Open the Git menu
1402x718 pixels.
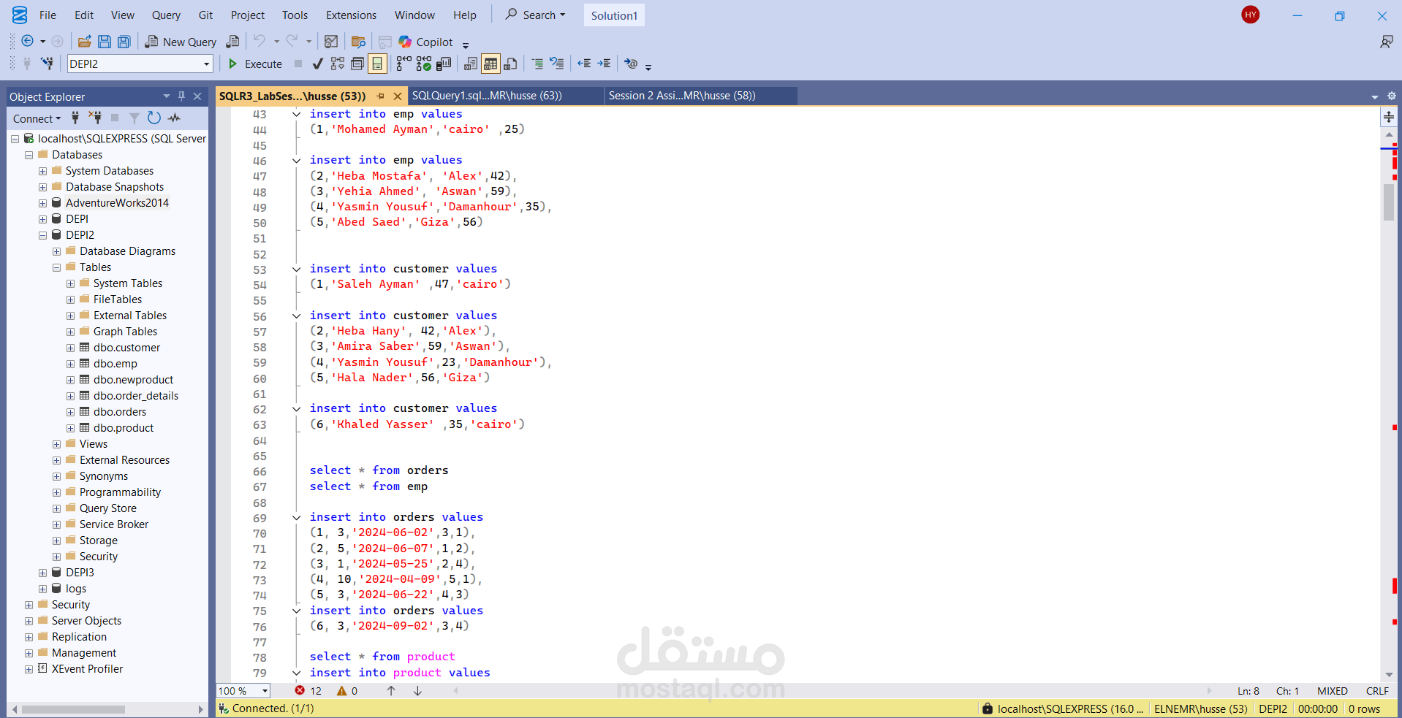[205, 15]
